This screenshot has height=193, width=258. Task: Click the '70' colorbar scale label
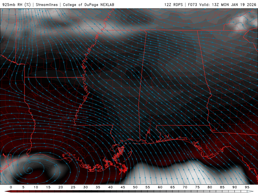tap(185, 187)
